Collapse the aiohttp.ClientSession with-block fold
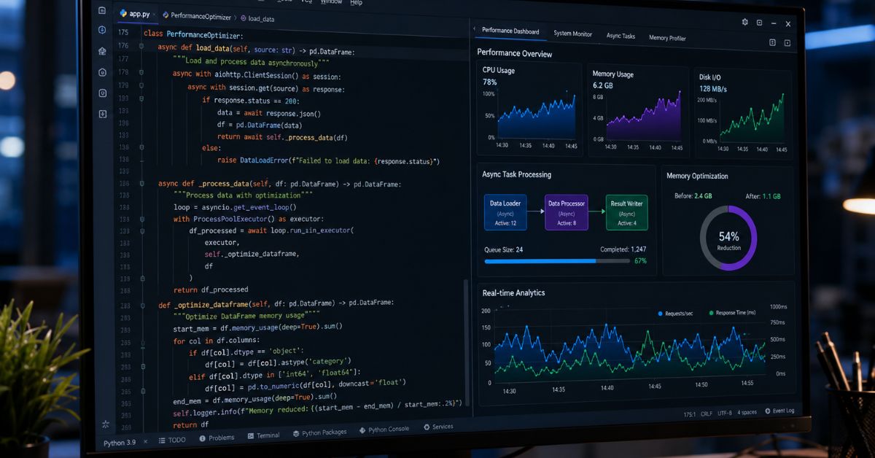This screenshot has width=875, height=458. [141, 72]
